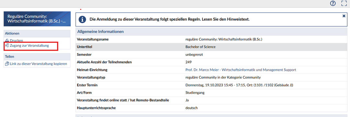Viewport: 350px width, 117px height.
Task: Click the Aktionen section header
Action: click(37, 33)
